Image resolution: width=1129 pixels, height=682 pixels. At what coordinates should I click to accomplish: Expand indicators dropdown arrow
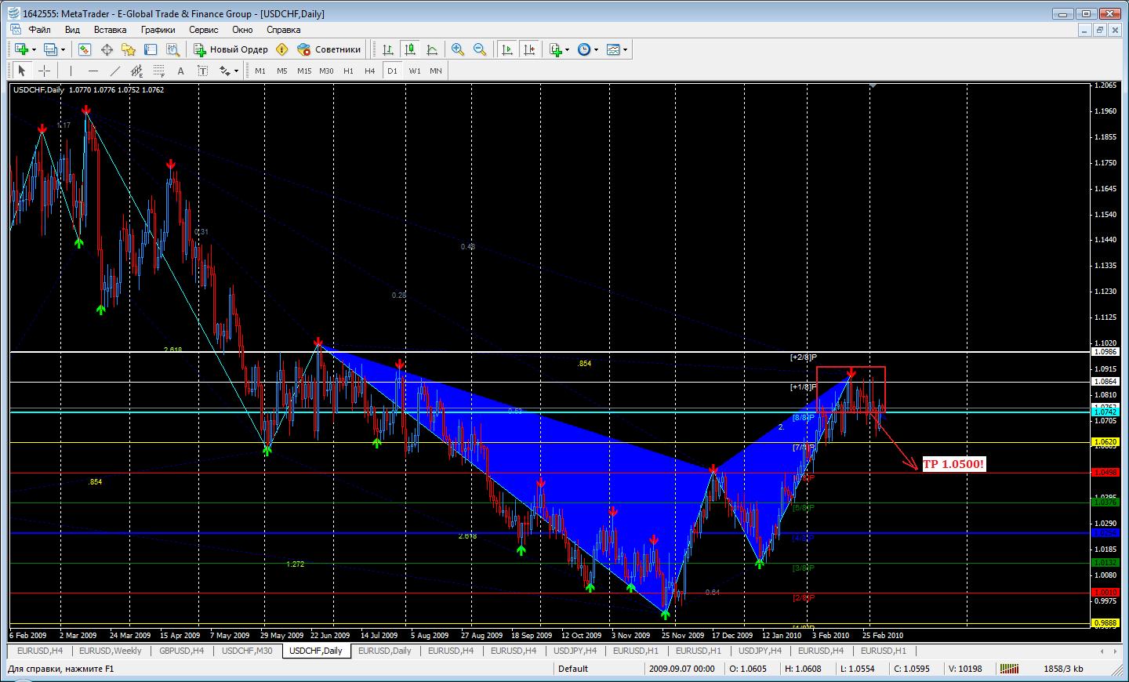click(x=568, y=49)
